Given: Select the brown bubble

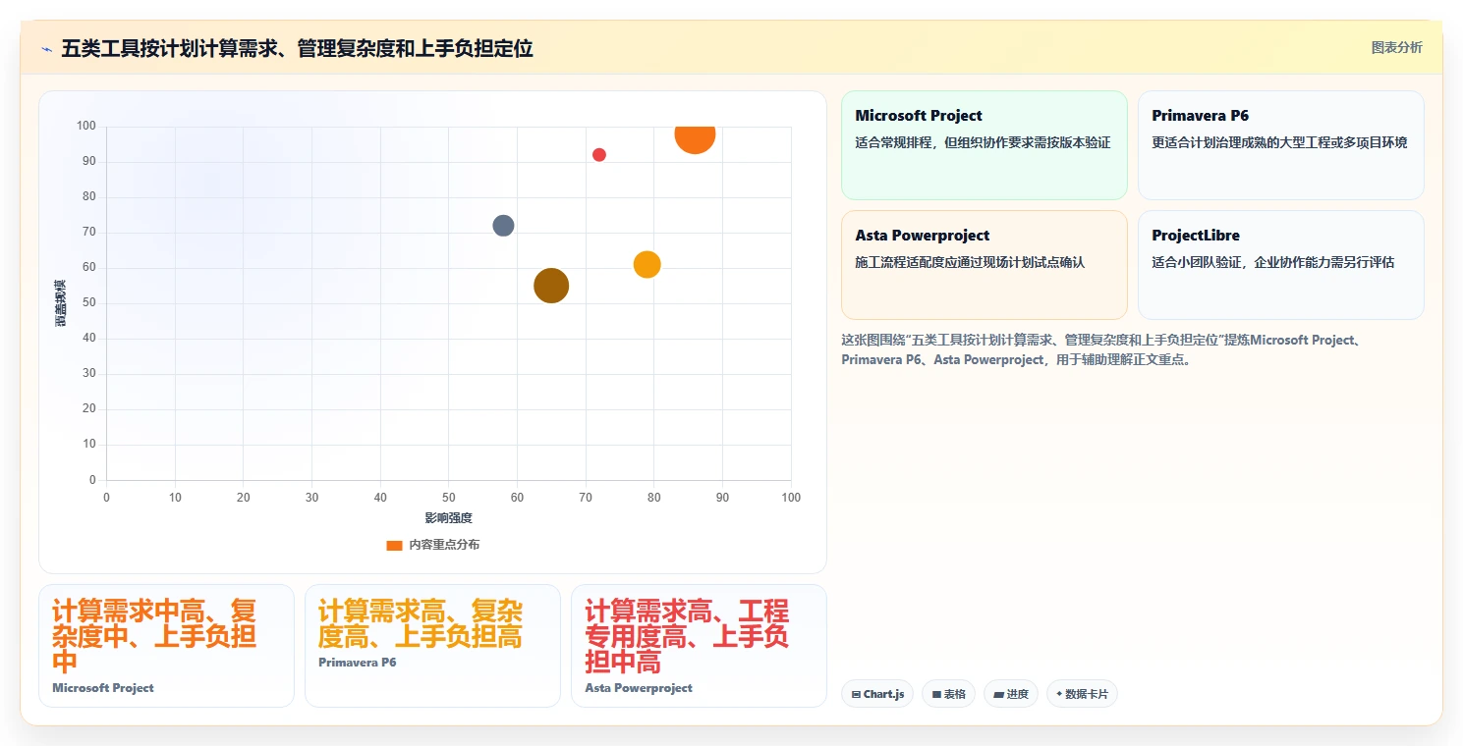Looking at the screenshot, I should [551, 286].
